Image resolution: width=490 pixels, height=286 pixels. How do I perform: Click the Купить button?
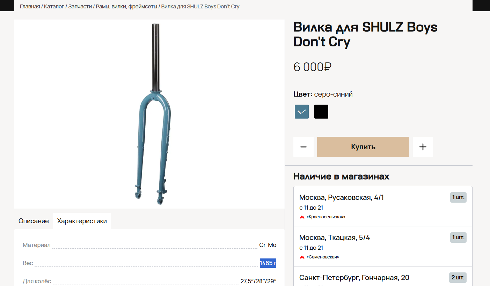[363, 147]
